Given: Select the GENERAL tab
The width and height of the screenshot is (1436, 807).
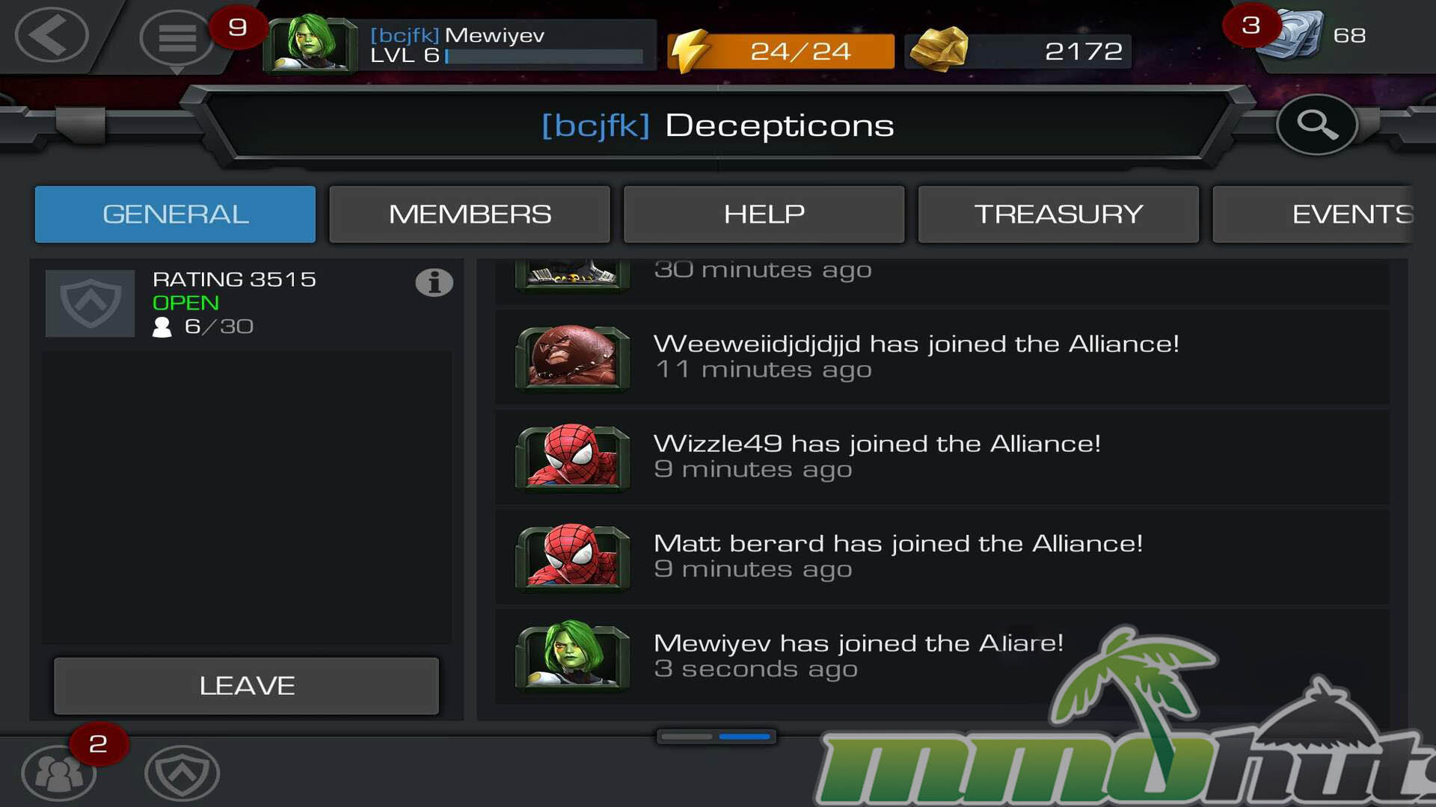Looking at the screenshot, I should coord(175,214).
